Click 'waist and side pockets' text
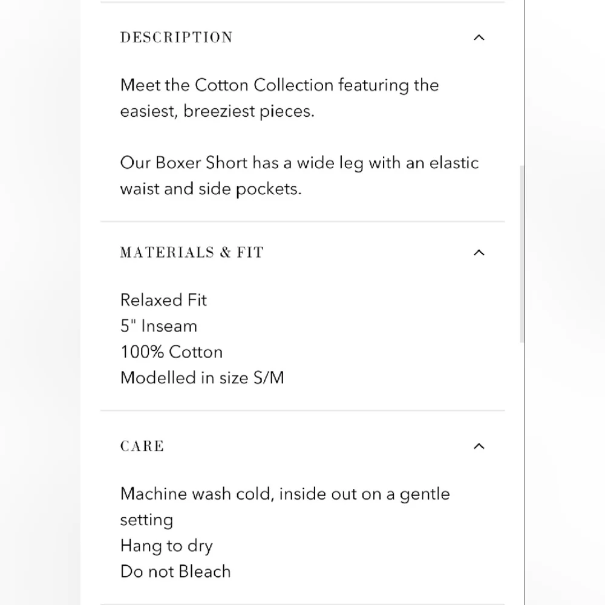The height and width of the screenshot is (605, 605). coord(211,189)
